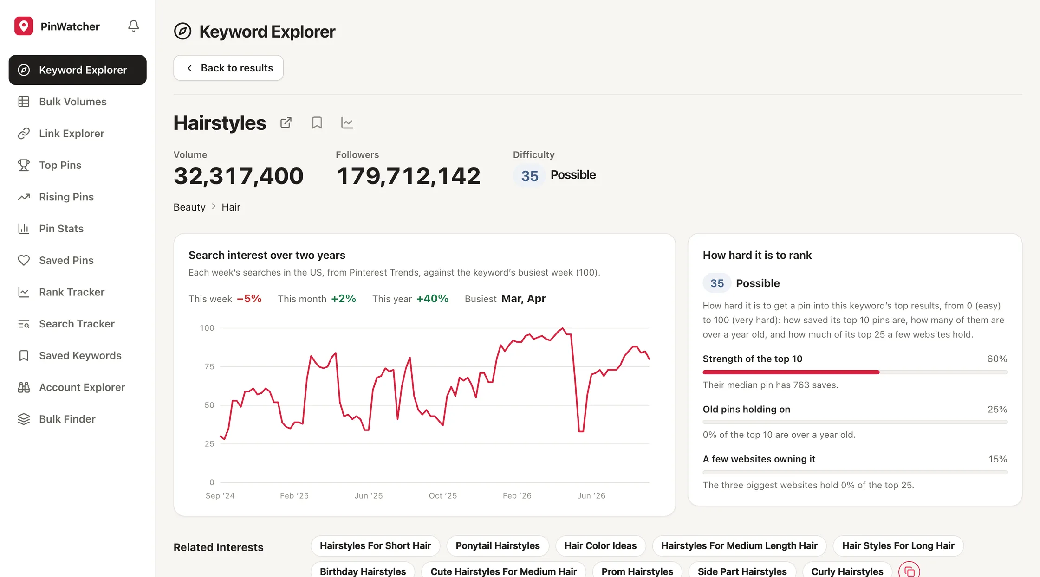Select Hairstyles For Short Hair chip
This screenshot has width=1040, height=577.
375,546
